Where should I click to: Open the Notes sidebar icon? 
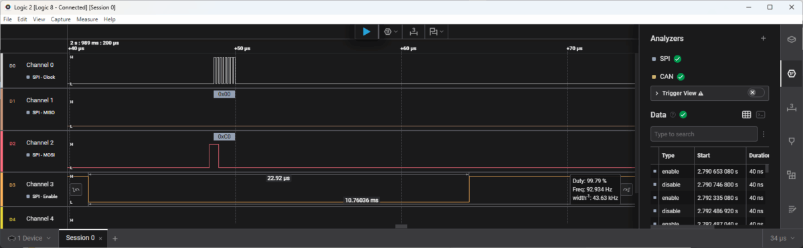pos(792,209)
